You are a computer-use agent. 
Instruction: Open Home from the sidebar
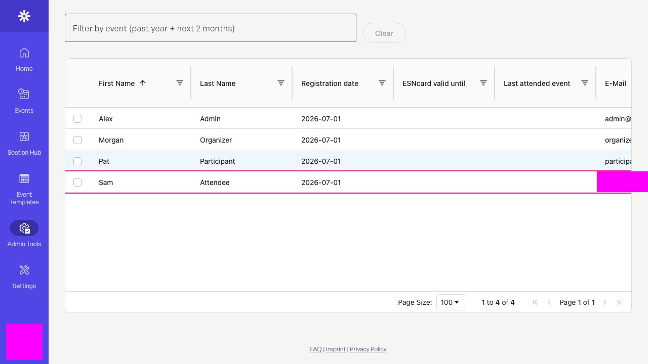pos(24,59)
